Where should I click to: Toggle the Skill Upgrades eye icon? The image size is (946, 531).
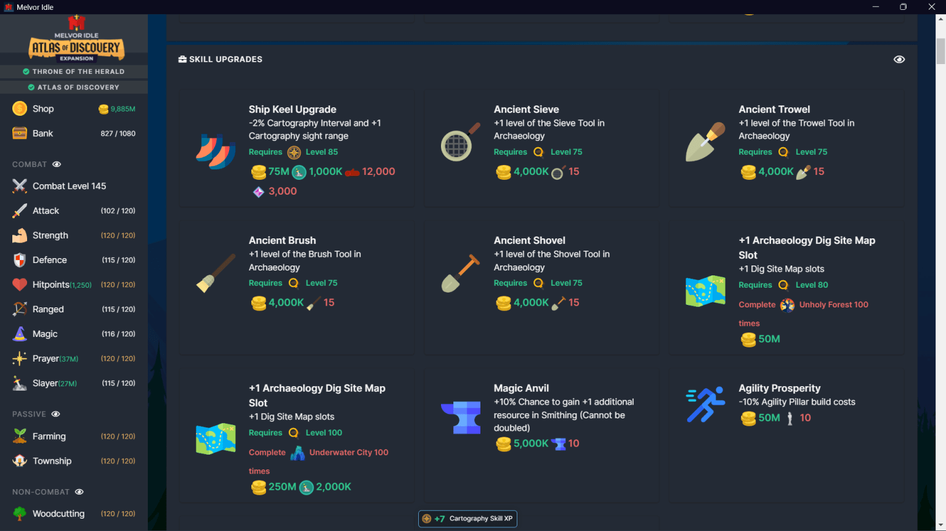pos(899,59)
